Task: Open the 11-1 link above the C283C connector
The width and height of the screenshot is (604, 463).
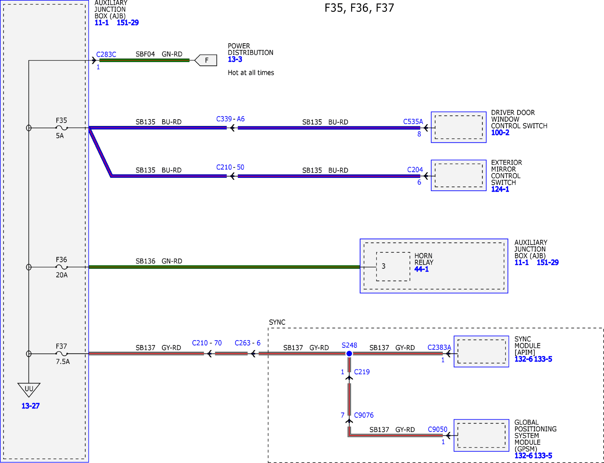Action: [x=102, y=23]
